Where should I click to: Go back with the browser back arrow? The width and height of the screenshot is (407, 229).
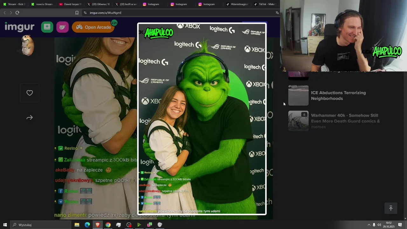click(4, 13)
